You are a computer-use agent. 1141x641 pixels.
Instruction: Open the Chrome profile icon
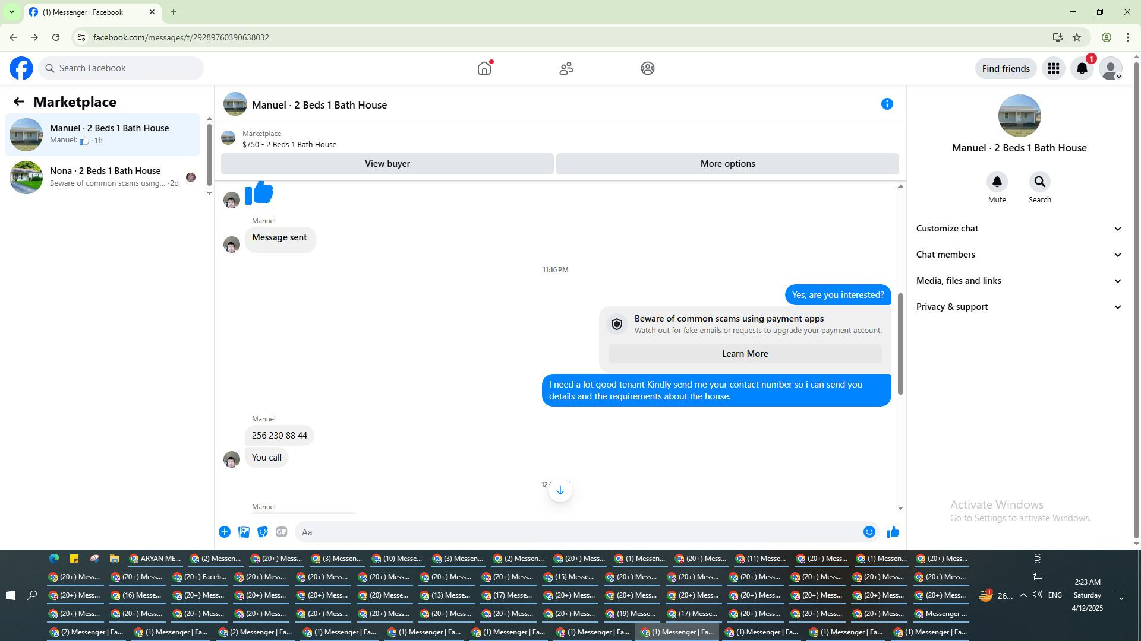tap(1107, 37)
